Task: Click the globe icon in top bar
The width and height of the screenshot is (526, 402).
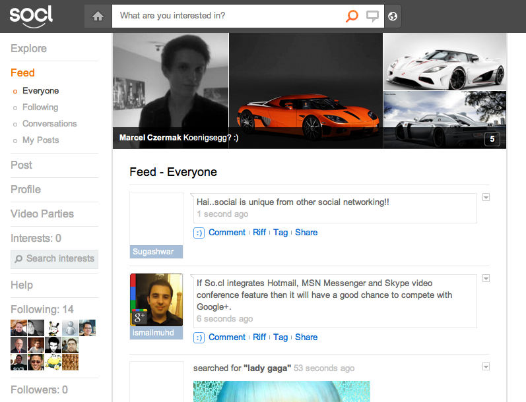Action: point(393,16)
